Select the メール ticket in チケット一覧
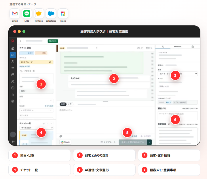 tap(36, 143)
